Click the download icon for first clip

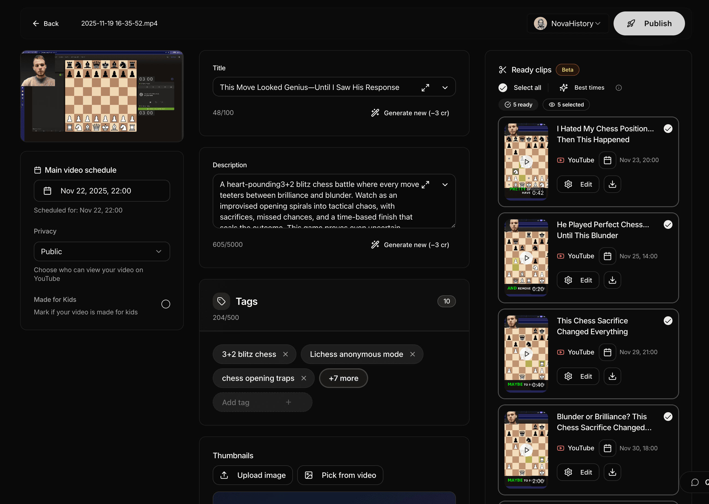[612, 184]
